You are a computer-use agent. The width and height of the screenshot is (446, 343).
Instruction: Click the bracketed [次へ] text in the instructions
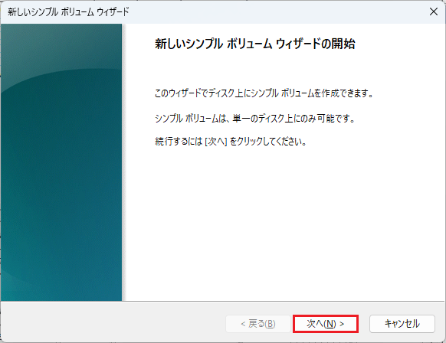[x=216, y=141]
